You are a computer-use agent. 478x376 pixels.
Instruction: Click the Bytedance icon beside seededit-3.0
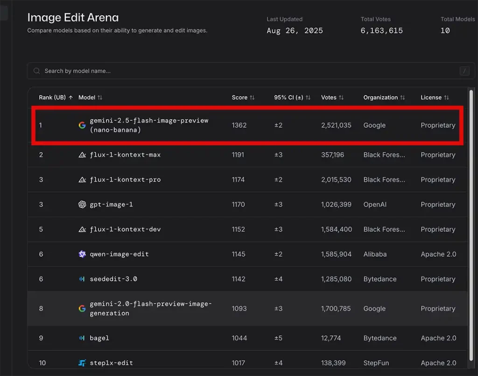coord(82,279)
